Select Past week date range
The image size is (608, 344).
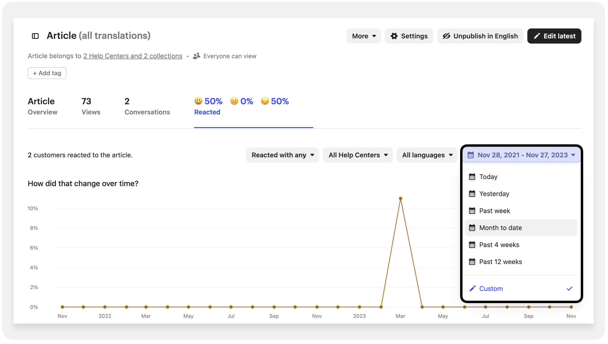(x=521, y=211)
